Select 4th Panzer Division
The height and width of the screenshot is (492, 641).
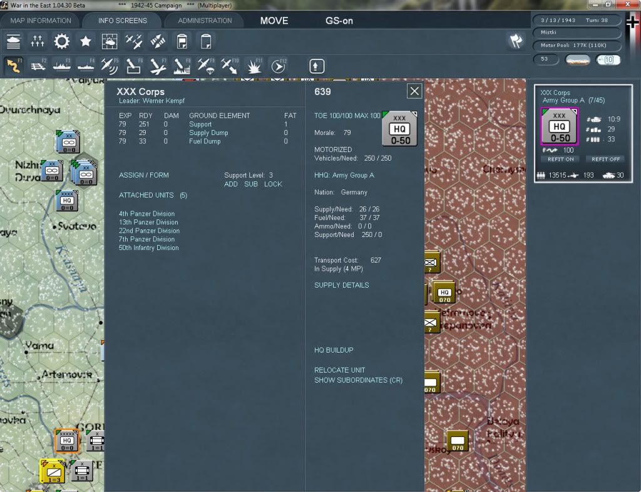[x=146, y=214]
